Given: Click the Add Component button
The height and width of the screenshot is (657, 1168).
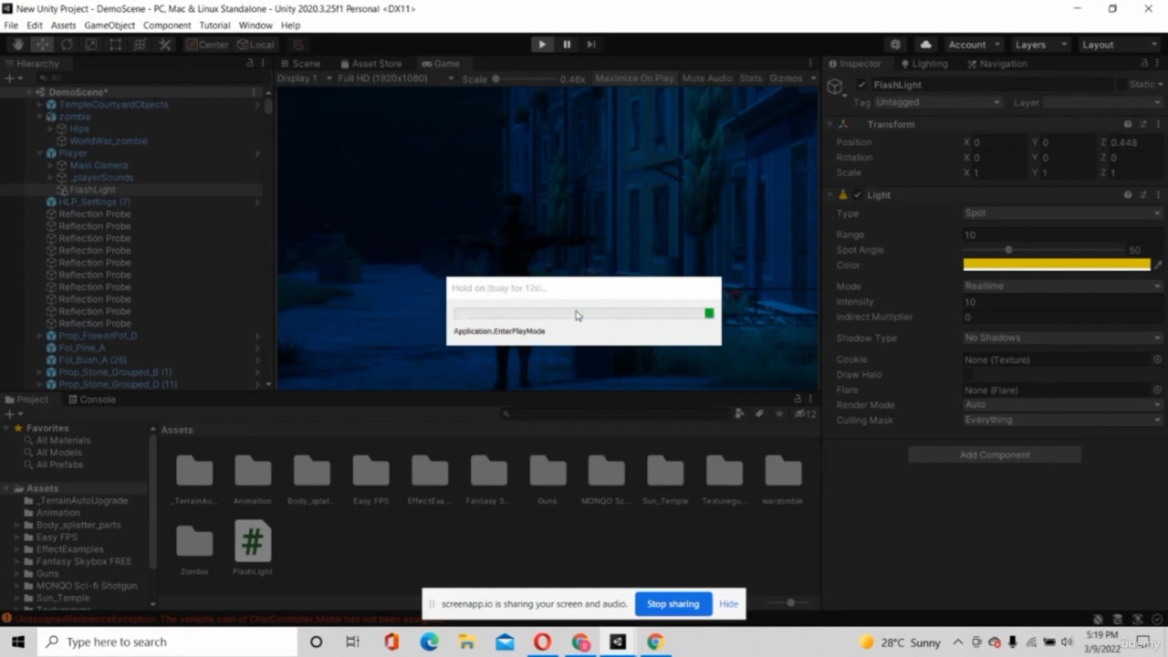Looking at the screenshot, I should [x=995, y=455].
